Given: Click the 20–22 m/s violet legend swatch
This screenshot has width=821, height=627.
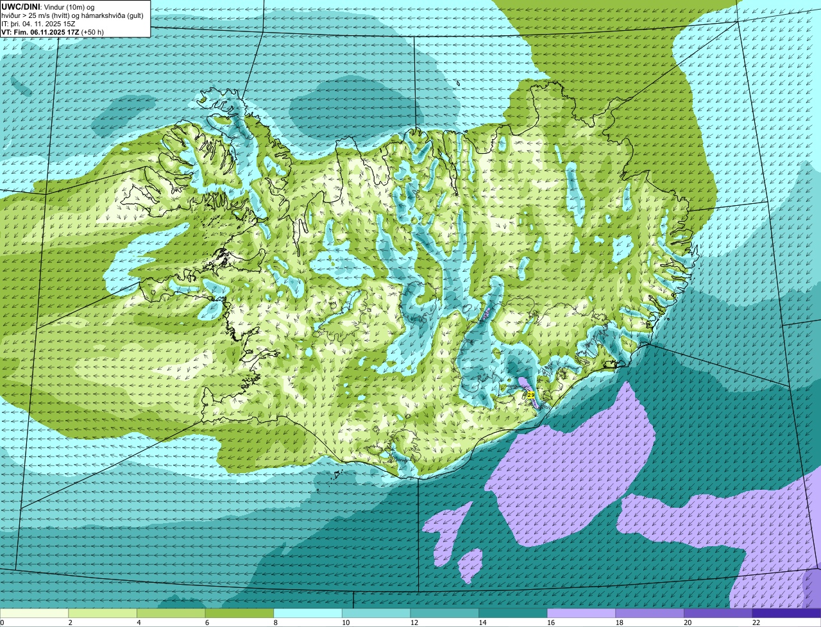Looking at the screenshot, I should pyautogui.click(x=718, y=613).
